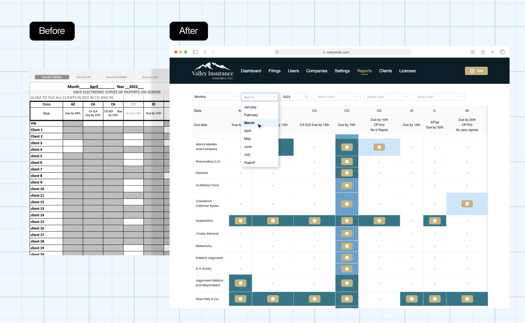Screen dimensions: 525x323
Task: Open a new tab with plus icon
Action: point(492,52)
